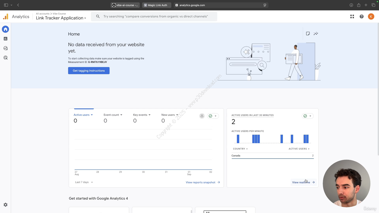Screen dimensions: 379x213
Task: Open the data quality checkmark dropdown on the users chart
Action: pos(213,116)
